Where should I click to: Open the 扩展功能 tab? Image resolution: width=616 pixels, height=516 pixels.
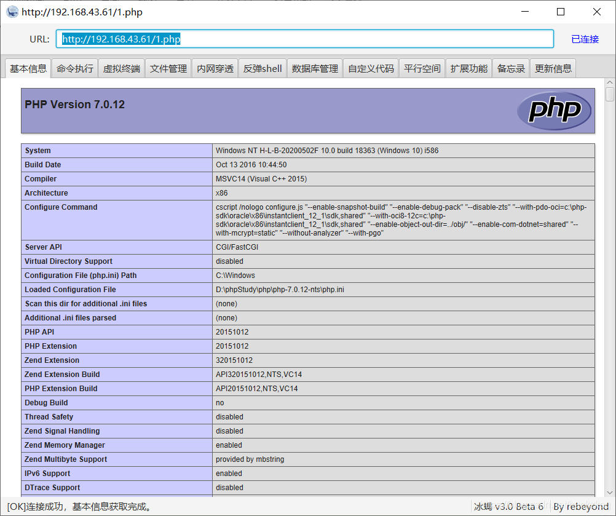pyautogui.click(x=468, y=69)
